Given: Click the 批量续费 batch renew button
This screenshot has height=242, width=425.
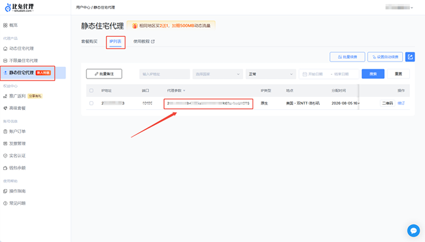Looking at the screenshot, I should click(347, 57).
